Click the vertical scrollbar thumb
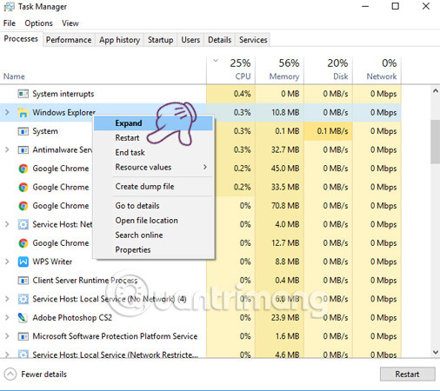Screen dimensions: 440x391 436,142
